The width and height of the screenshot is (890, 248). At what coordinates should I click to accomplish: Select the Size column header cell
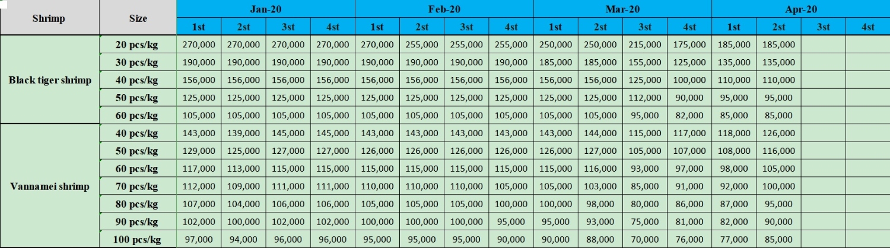pos(138,18)
